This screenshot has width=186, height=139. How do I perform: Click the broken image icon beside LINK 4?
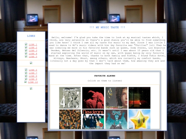pyautogui.click(x=26, y=53)
